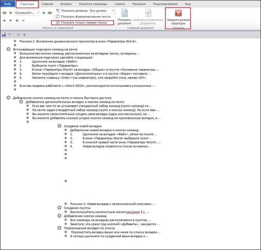Collapse the Всплывающие подсказки команд на ленте heading
Screen dimensions: 261x250
tap(9, 49)
